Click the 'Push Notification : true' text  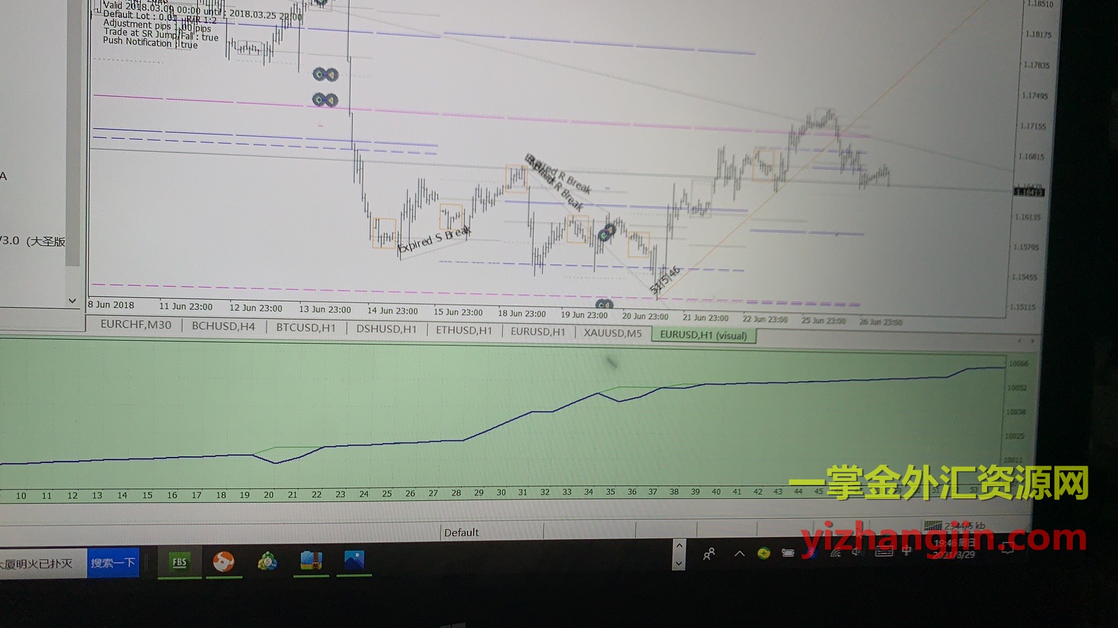click(x=150, y=42)
